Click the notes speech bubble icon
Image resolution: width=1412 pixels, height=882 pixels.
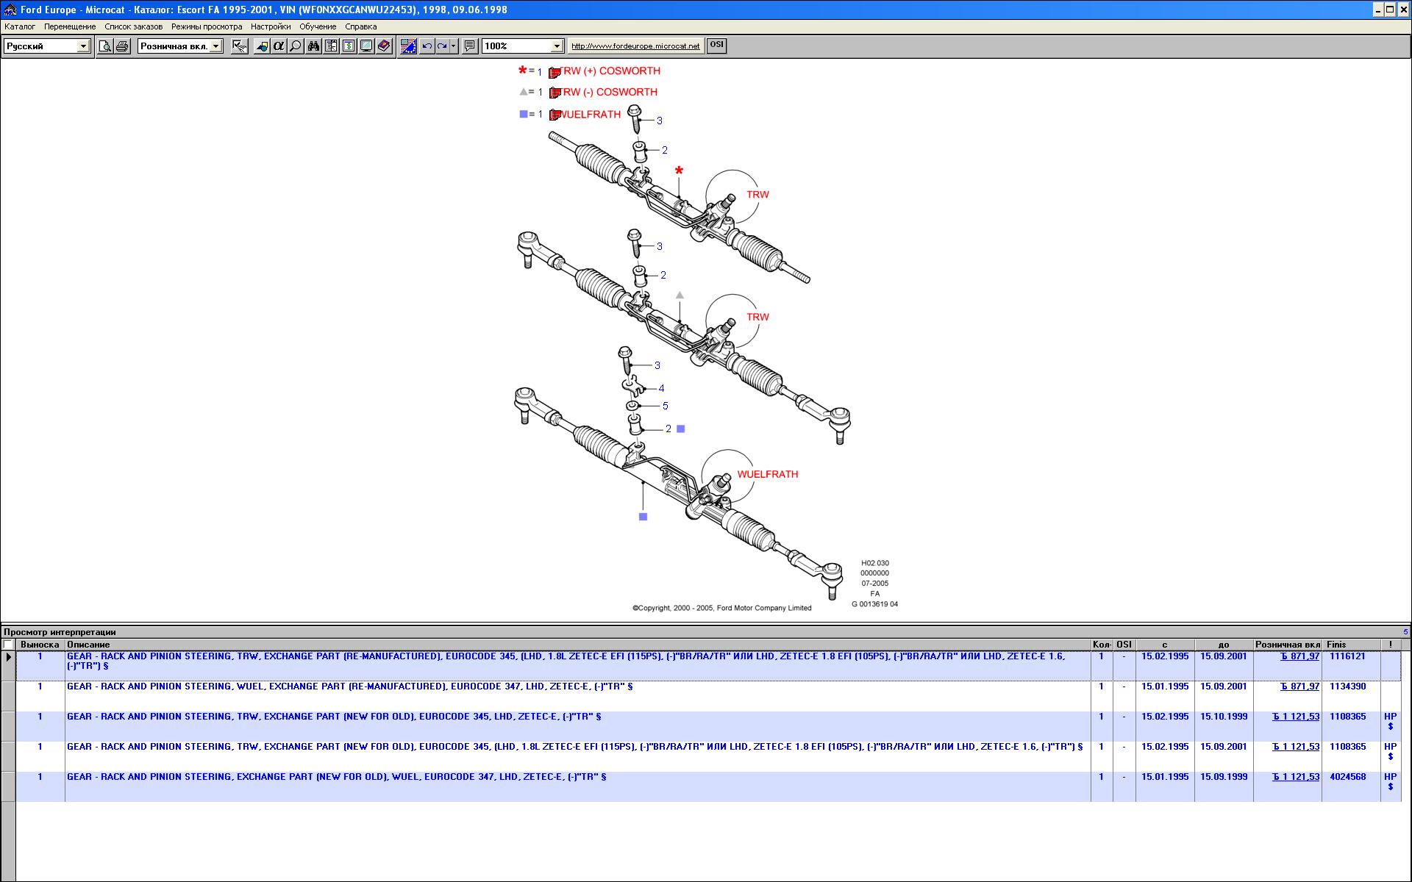tap(470, 46)
